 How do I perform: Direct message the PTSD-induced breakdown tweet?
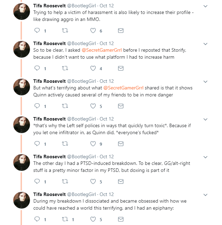pos(121,182)
